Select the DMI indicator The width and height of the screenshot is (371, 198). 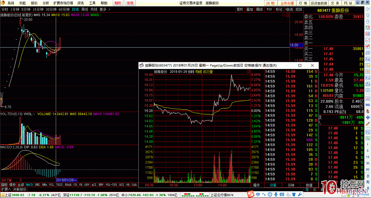(37, 185)
